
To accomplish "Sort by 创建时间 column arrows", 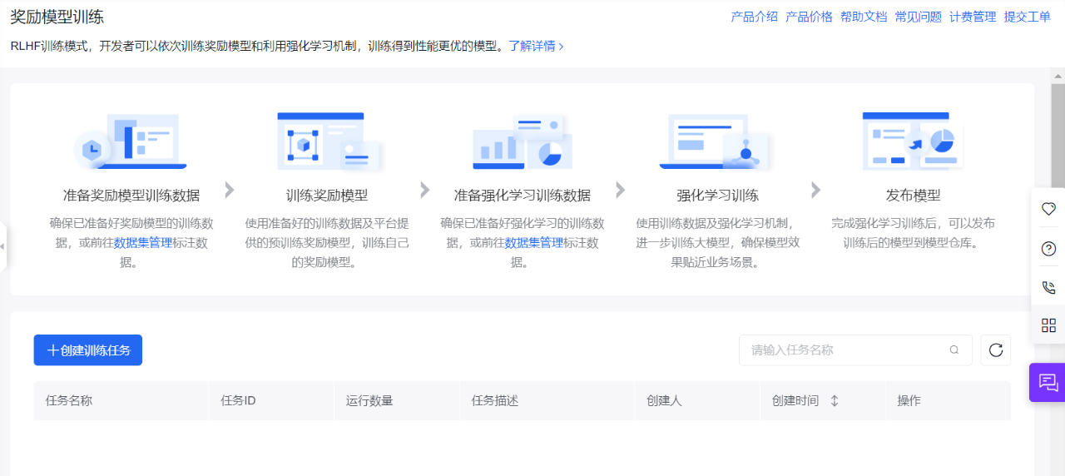I will (835, 401).
